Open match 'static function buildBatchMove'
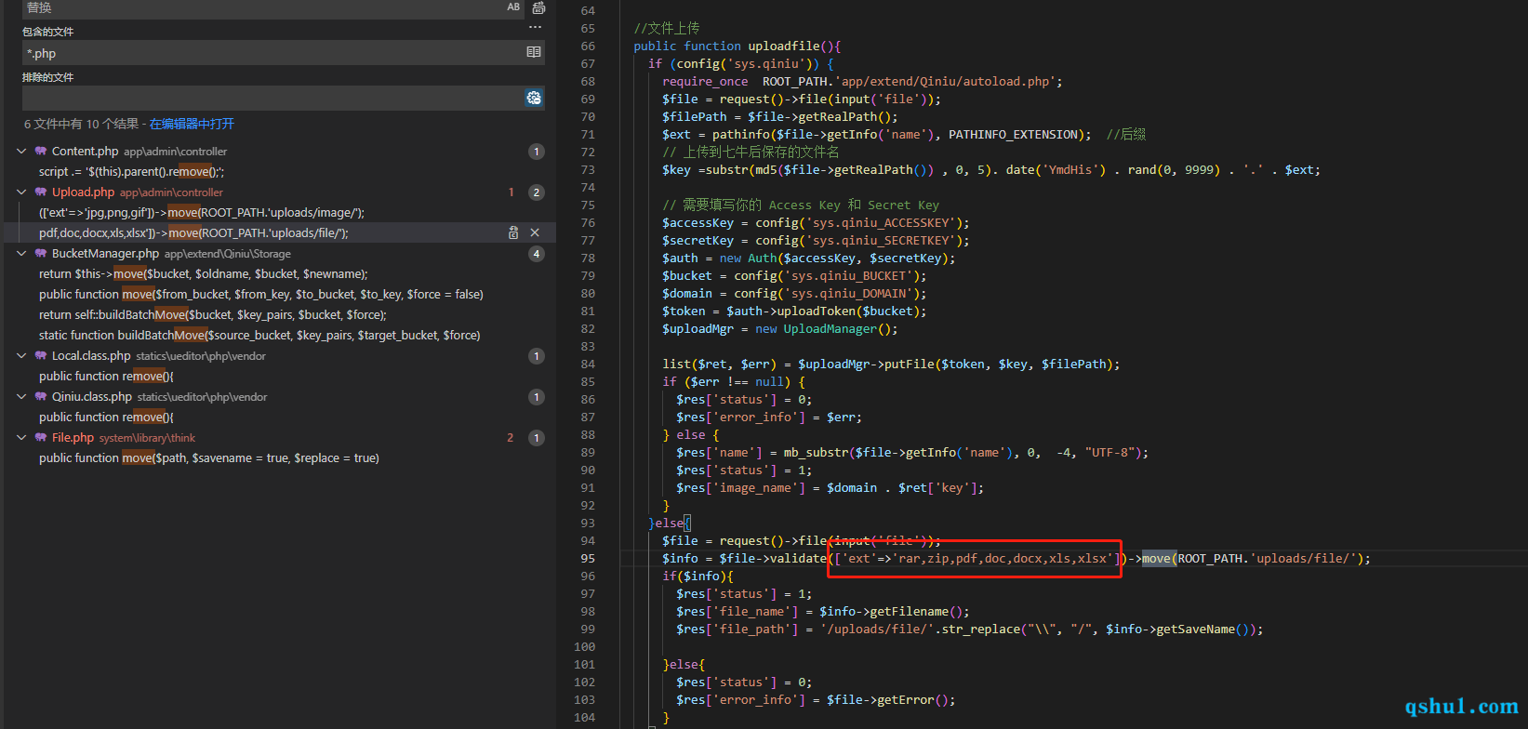Image resolution: width=1528 pixels, height=729 pixels. coord(259,336)
